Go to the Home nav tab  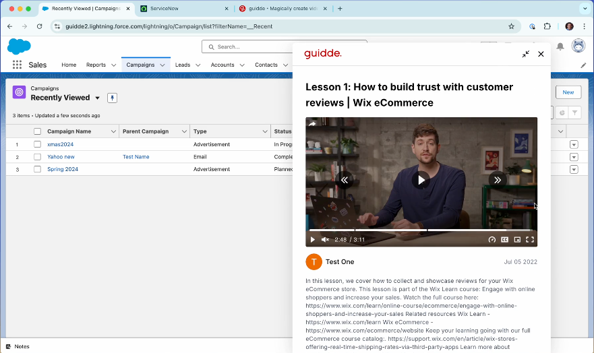[69, 65]
